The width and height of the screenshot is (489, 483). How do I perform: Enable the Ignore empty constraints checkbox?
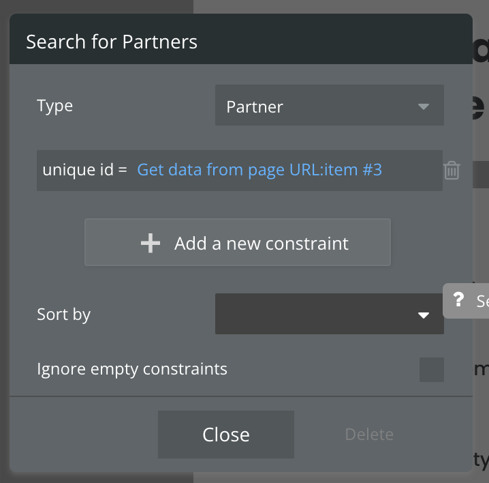431,370
